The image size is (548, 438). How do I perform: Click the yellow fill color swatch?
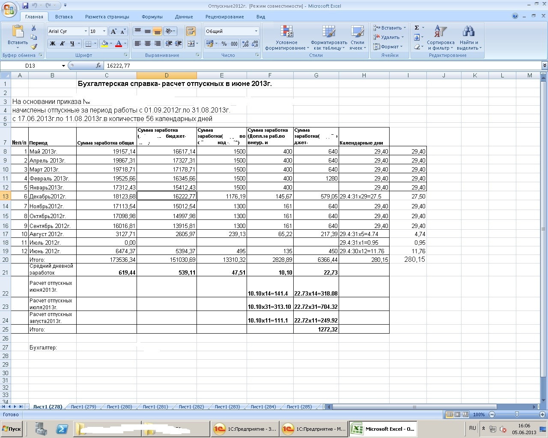(104, 44)
